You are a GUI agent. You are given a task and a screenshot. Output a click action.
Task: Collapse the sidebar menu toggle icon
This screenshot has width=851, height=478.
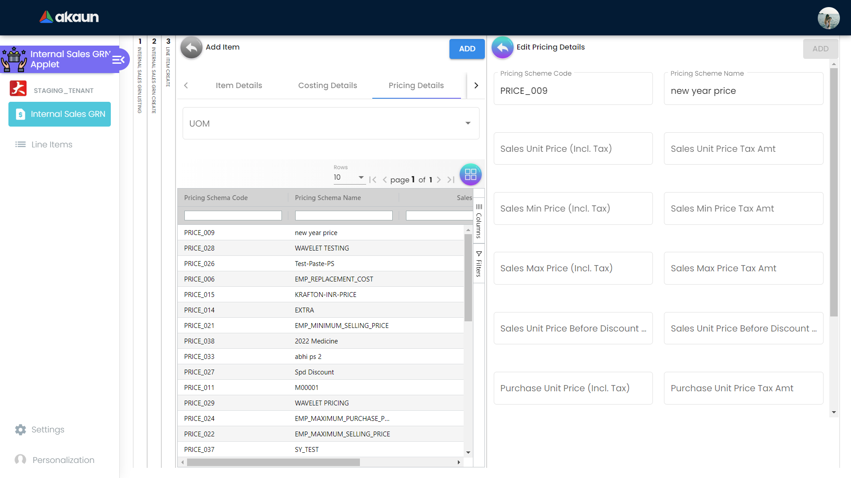(118, 59)
